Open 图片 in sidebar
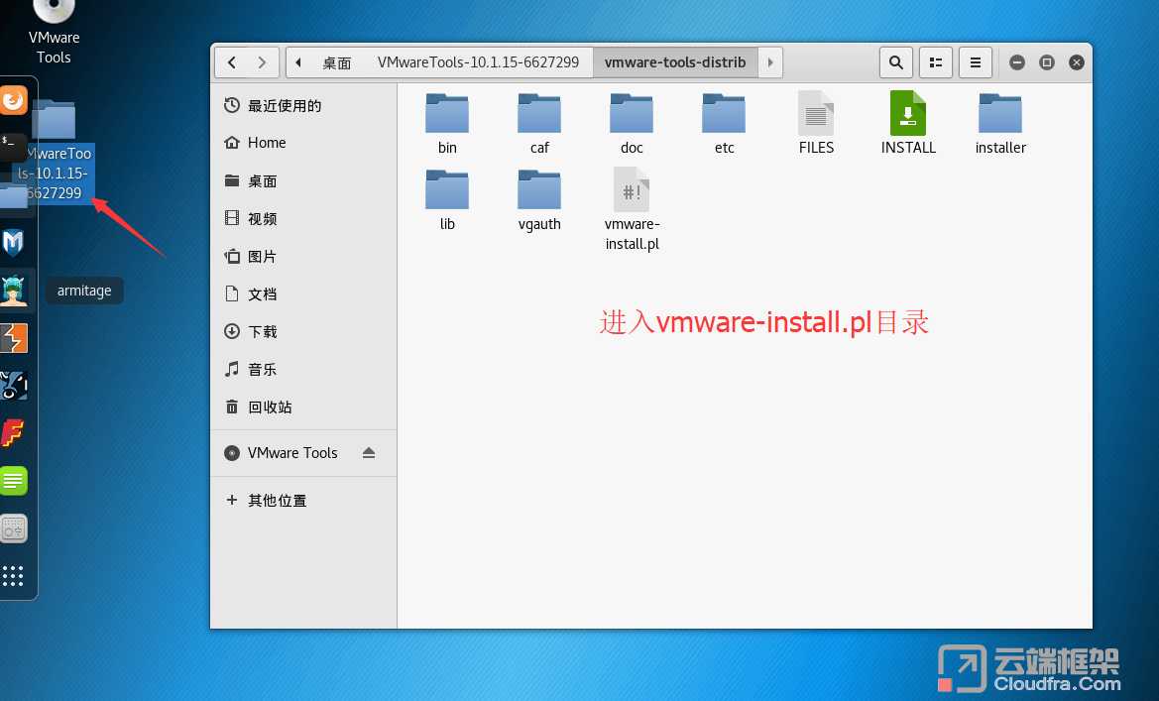 coord(303,256)
